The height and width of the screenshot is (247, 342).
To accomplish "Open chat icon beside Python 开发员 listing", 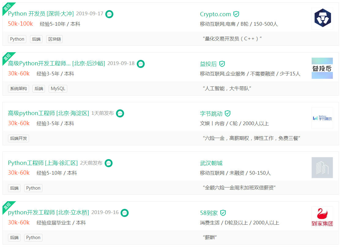I will (109, 14).
